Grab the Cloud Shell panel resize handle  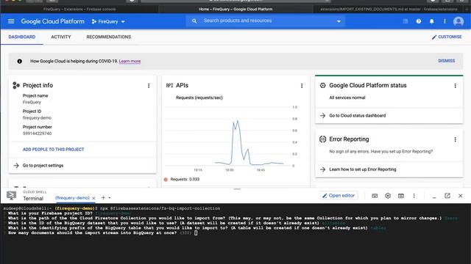(x=237, y=189)
